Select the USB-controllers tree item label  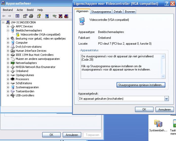pyautogui.click(x=25, y=95)
